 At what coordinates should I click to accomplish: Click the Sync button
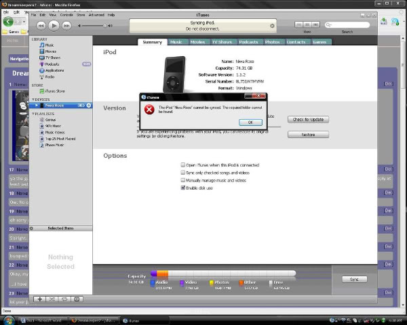coord(354,279)
